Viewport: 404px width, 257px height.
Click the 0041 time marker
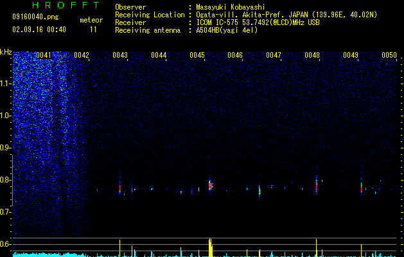tap(43, 55)
